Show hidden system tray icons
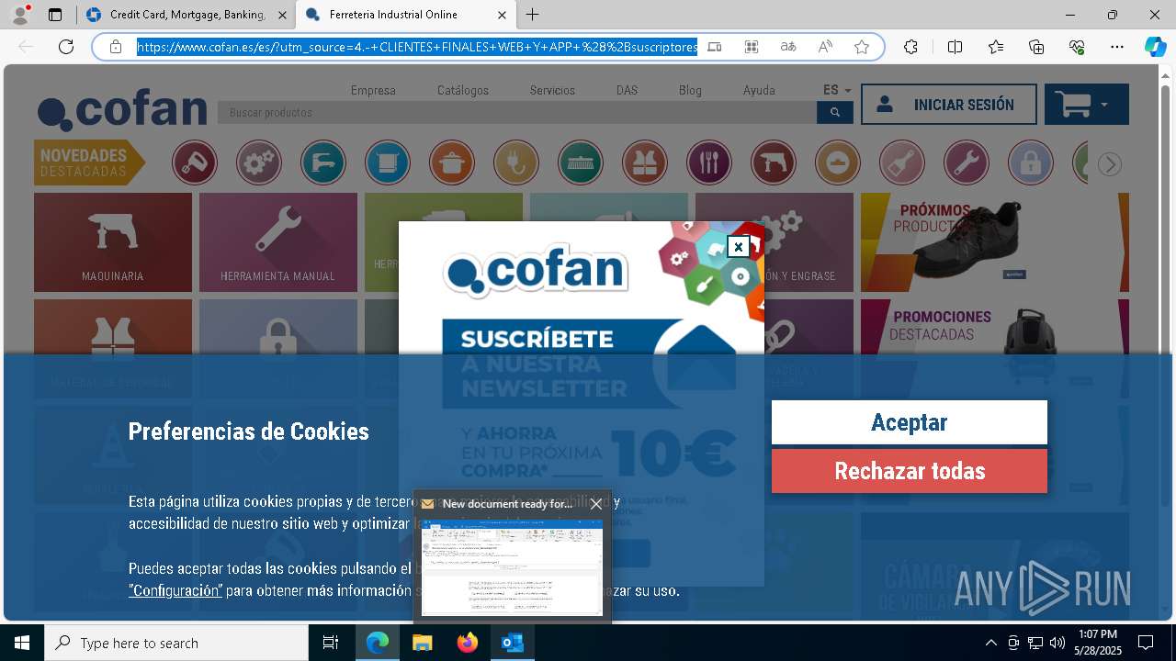 990,643
